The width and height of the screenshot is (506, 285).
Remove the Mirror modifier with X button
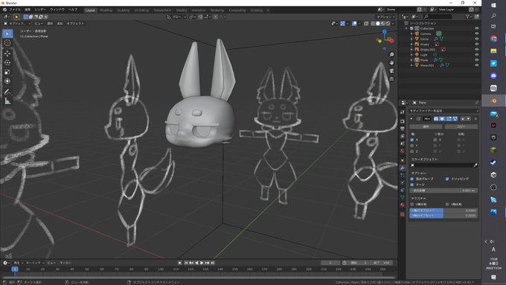coord(475,119)
